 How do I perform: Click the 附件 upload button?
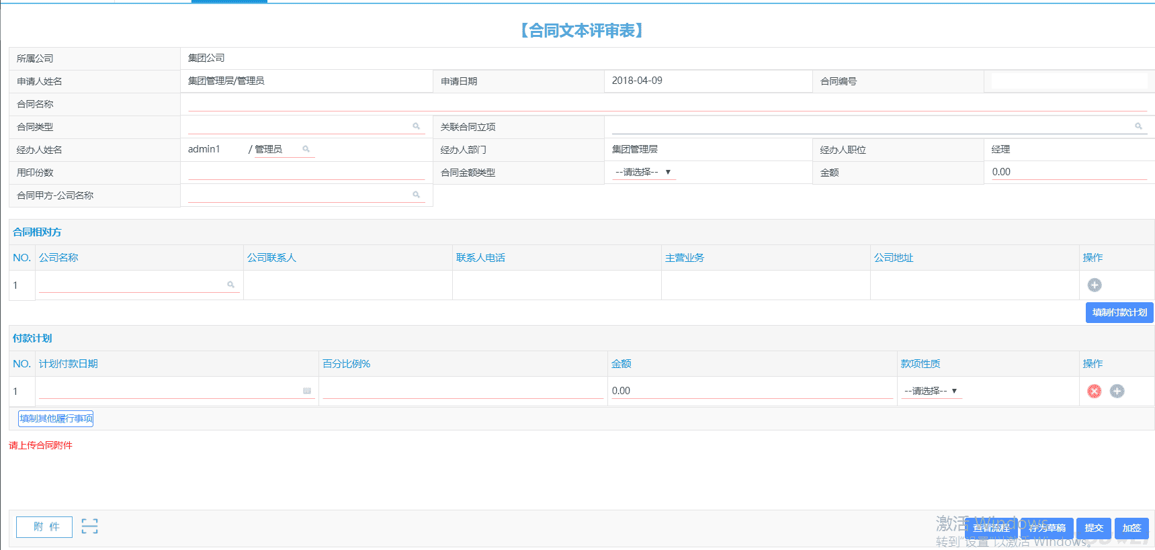[44, 527]
